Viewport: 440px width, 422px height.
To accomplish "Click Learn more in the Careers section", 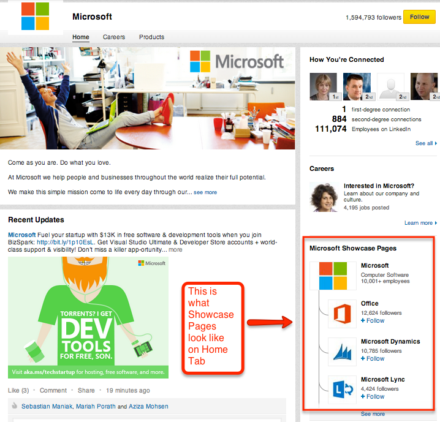I will click(420, 223).
